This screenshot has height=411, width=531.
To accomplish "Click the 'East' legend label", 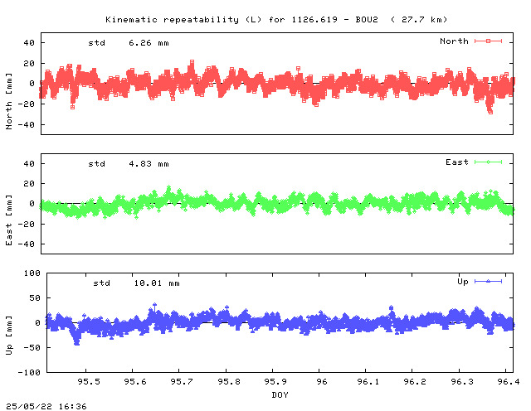I will [457, 162].
